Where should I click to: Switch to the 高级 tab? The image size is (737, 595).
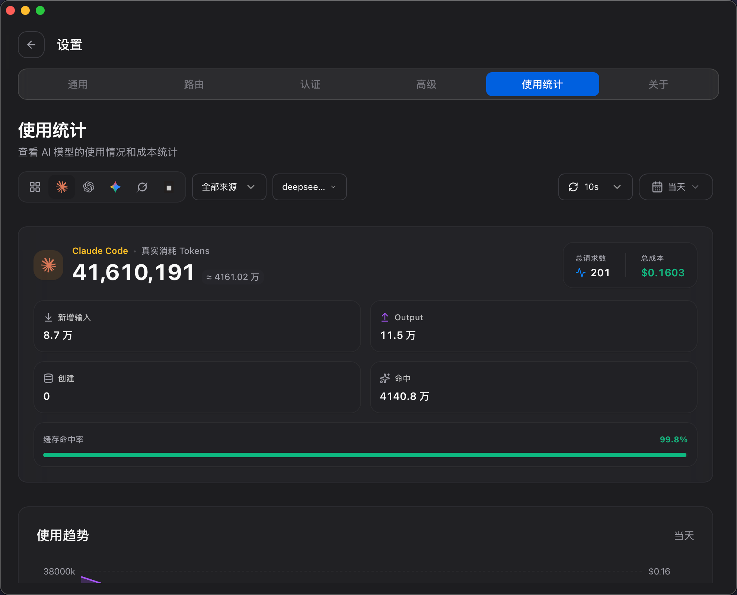click(x=426, y=84)
